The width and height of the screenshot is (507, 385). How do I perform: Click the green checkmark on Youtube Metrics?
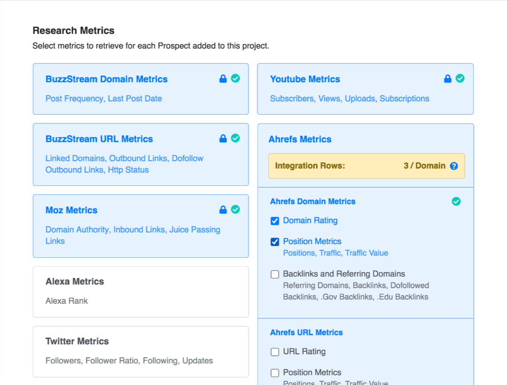pyautogui.click(x=460, y=78)
